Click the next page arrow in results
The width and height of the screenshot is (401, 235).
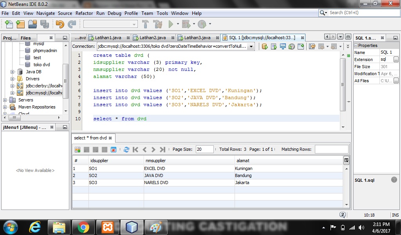coord(154,149)
